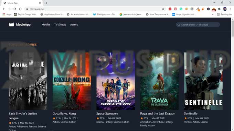The width and height of the screenshot is (234, 131).
Task: Click the page vertical scrollbar thumb
Action: click(233, 28)
